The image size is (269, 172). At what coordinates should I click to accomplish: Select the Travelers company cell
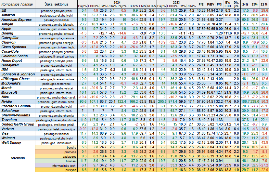pos(18,120)
